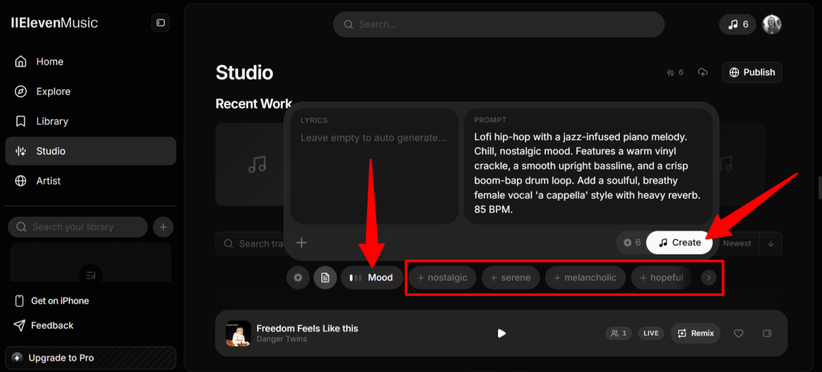Click the LIVE badge
Image resolution: width=822 pixels, height=372 pixels.
pos(651,333)
